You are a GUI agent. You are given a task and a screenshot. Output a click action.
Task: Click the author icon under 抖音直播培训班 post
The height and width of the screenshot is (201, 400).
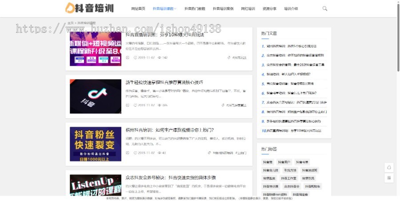128,57
